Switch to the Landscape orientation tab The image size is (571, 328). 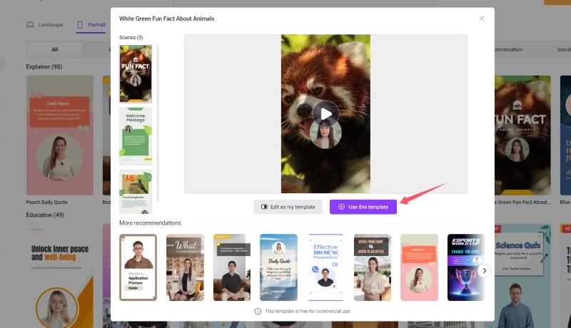[x=45, y=25]
